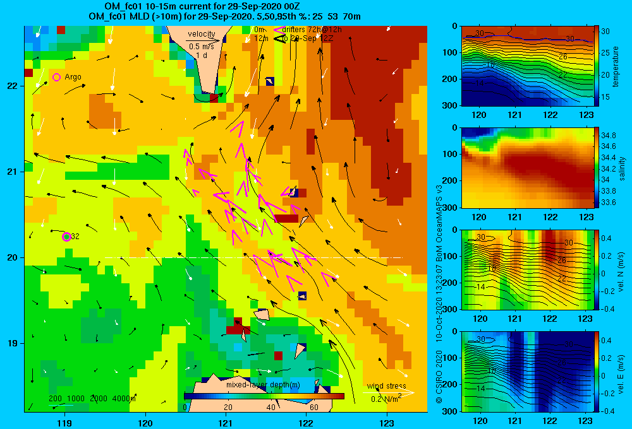Screen dimensions: 632x429
Task: Click the velocity scale arrow in the legend
Action: point(203,40)
